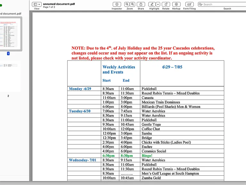Activate the Highlight pen tool
Viewport: 246px width, 185px height.
coord(152,4)
